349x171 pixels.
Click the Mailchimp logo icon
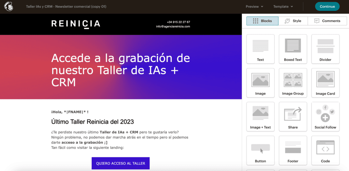pos(9,6)
